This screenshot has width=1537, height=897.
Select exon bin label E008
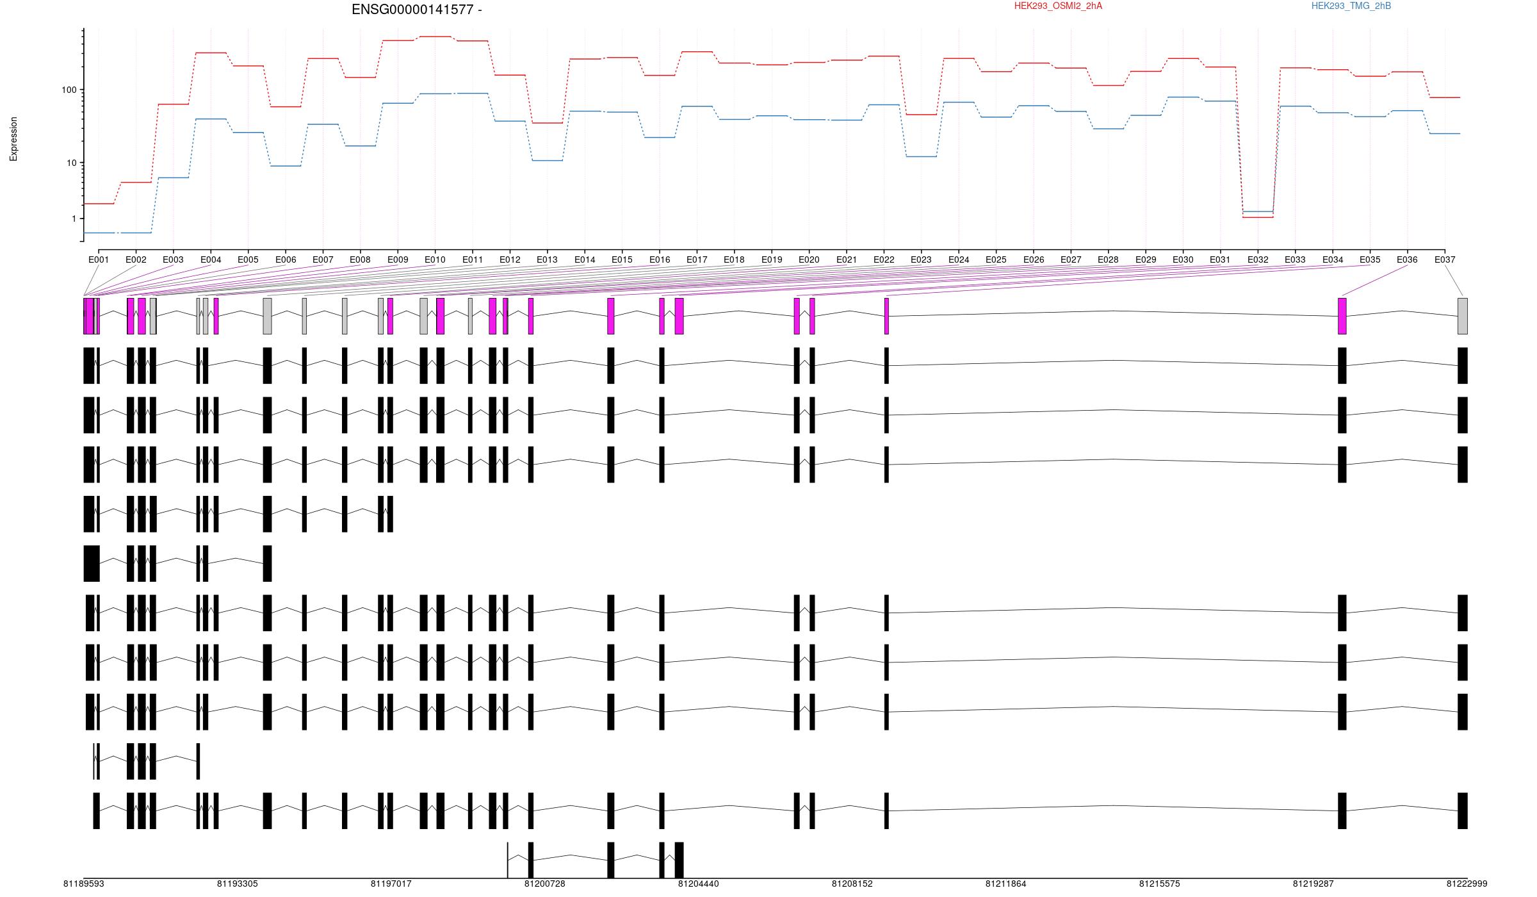[360, 259]
